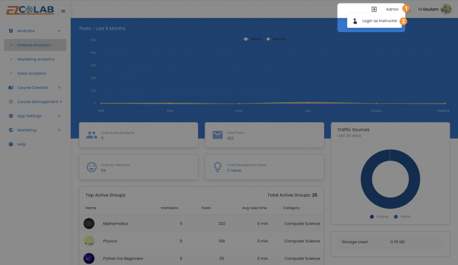
Task: Click the Total Posts envelope icon
Action: (x=218, y=135)
